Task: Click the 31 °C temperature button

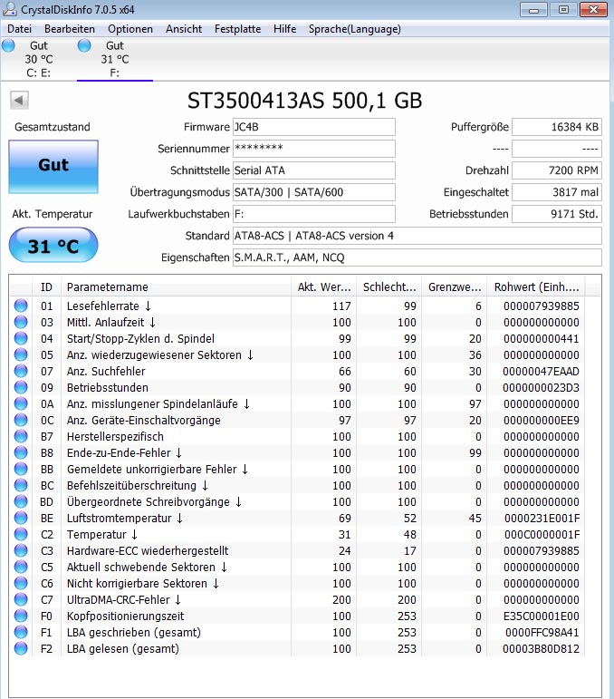Action: point(53,245)
